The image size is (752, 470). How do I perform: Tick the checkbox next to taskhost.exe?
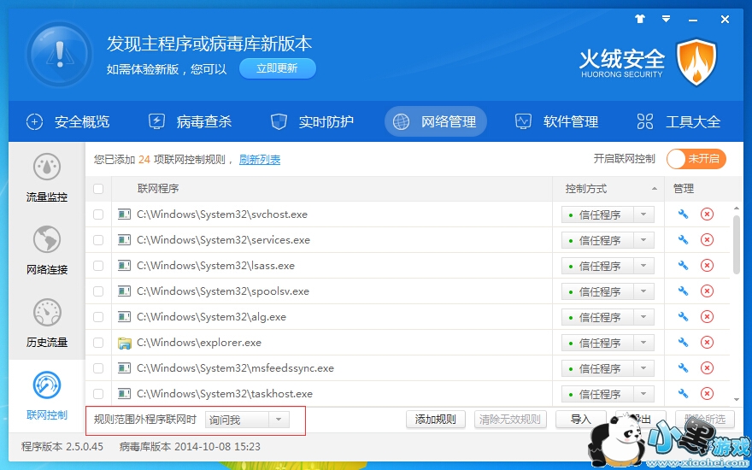click(x=98, y=394)
